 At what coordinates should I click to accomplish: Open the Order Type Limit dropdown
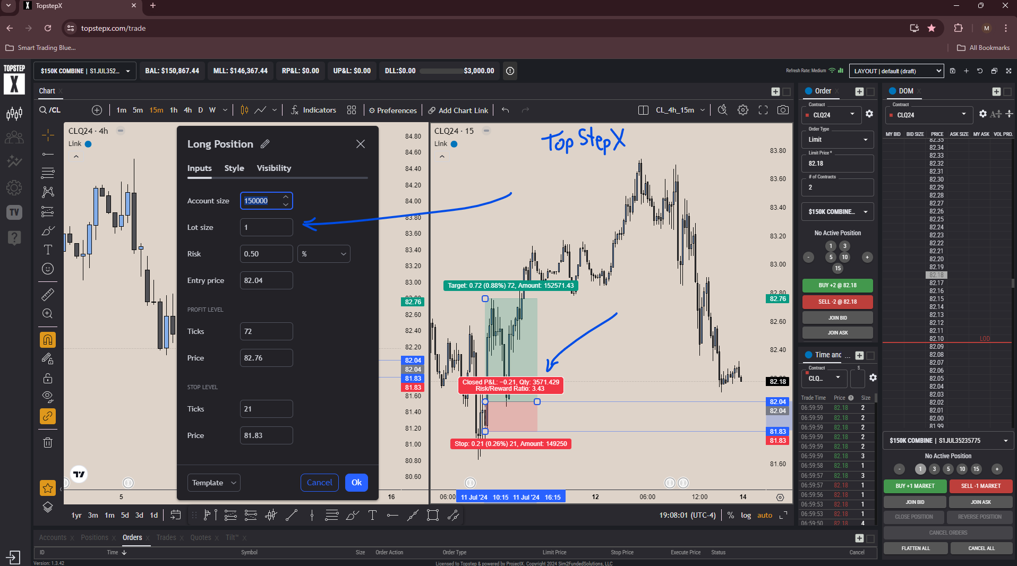[837, 140]
